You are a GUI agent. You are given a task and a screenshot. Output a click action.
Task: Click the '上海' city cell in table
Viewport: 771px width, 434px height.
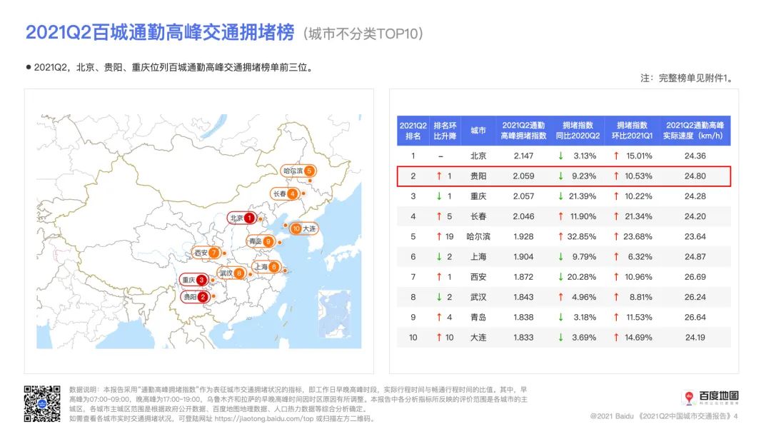pos(478,256)
